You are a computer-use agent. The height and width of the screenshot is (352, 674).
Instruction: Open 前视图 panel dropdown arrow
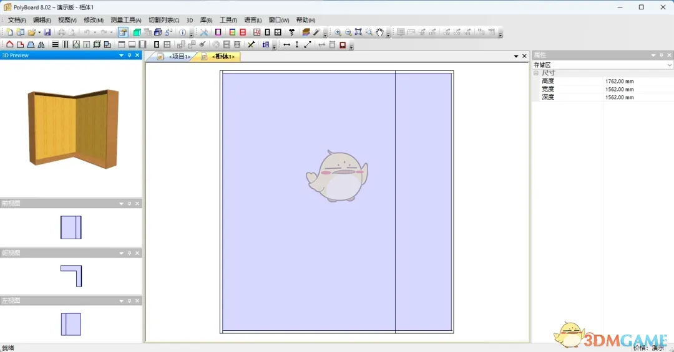point(121,204)
